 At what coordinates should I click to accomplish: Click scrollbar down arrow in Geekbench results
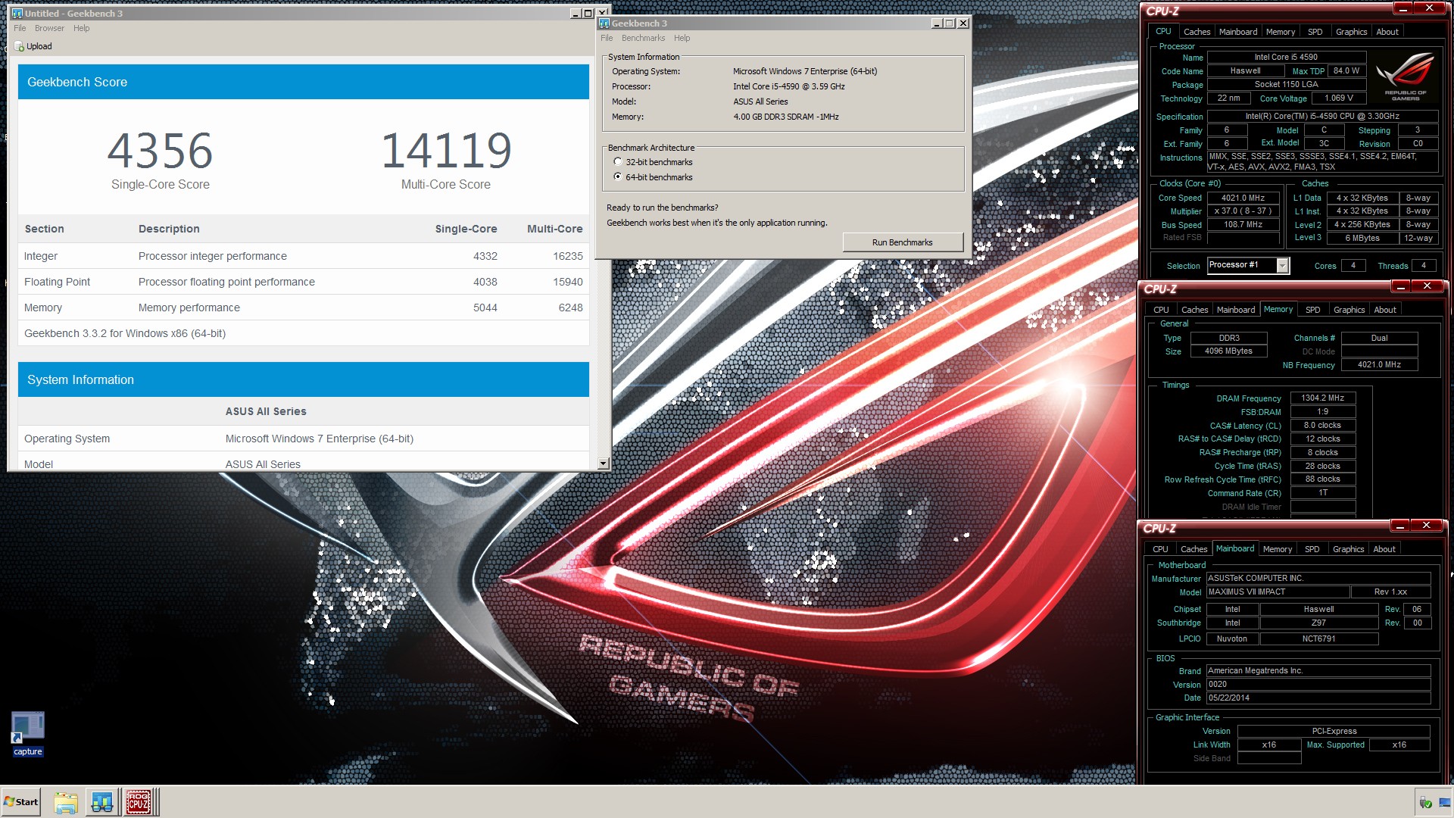tap(603, 464)
